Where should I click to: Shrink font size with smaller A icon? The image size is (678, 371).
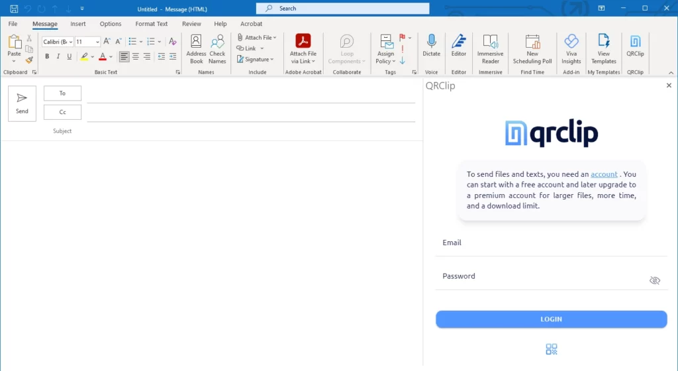click(118, 42)
